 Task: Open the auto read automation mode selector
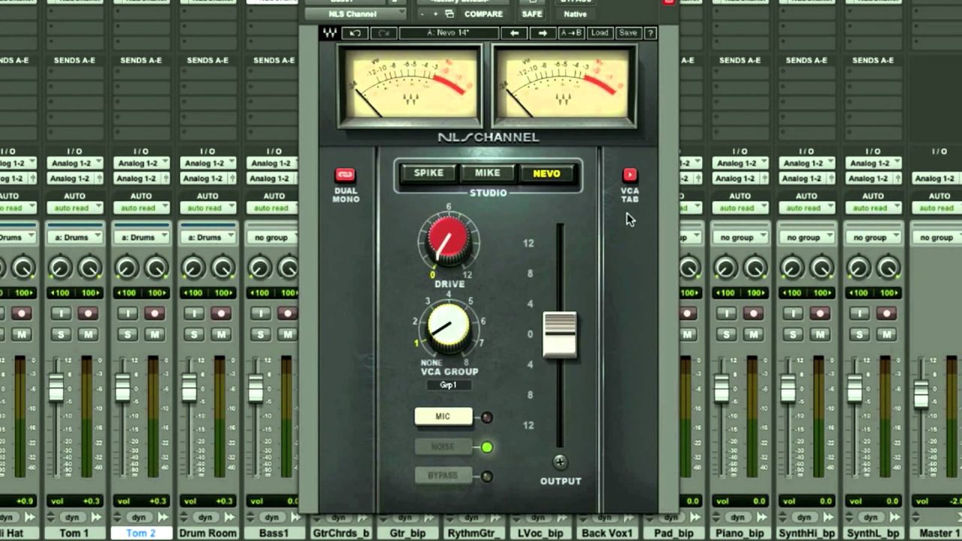point(74,207)
